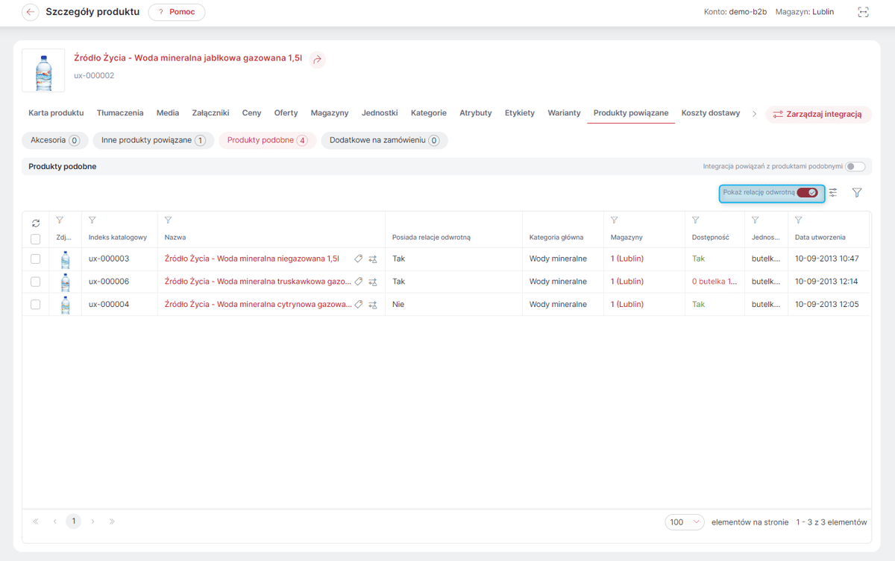Click tag icon in truskawkowa row
Image resolution: width=895 pixels, height=561 pixels.
click(x=359, y=282)
